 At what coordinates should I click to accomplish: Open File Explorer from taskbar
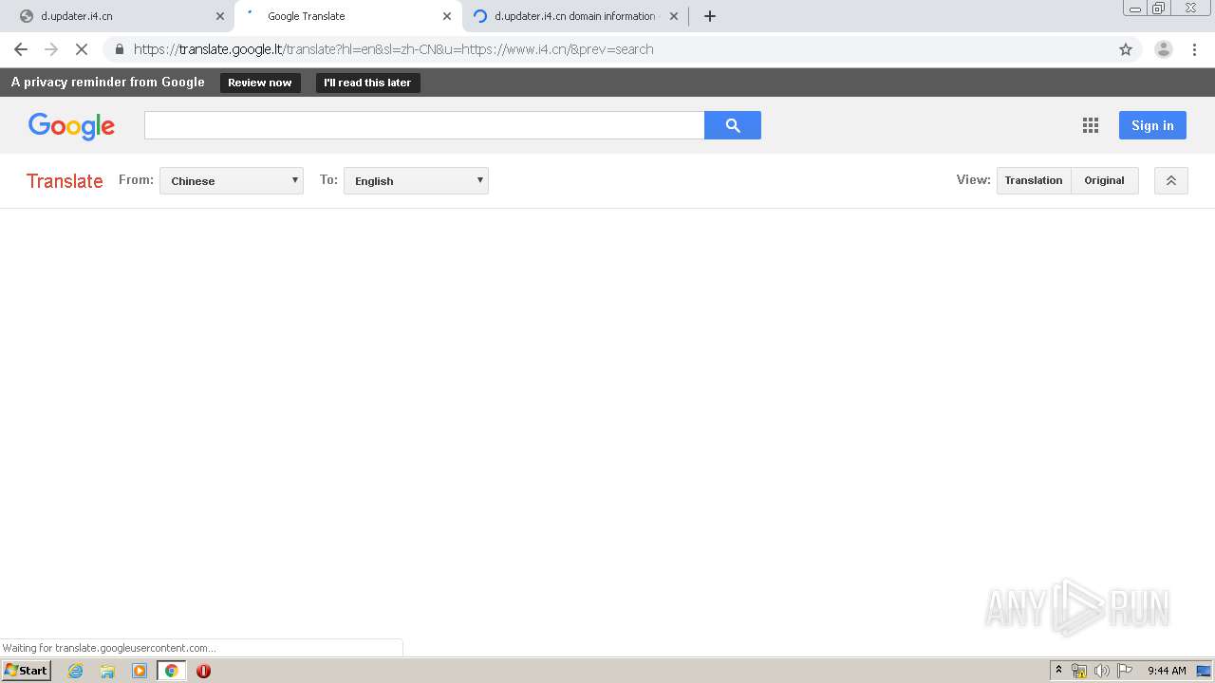pyautogui.click(x=107, y=671)
